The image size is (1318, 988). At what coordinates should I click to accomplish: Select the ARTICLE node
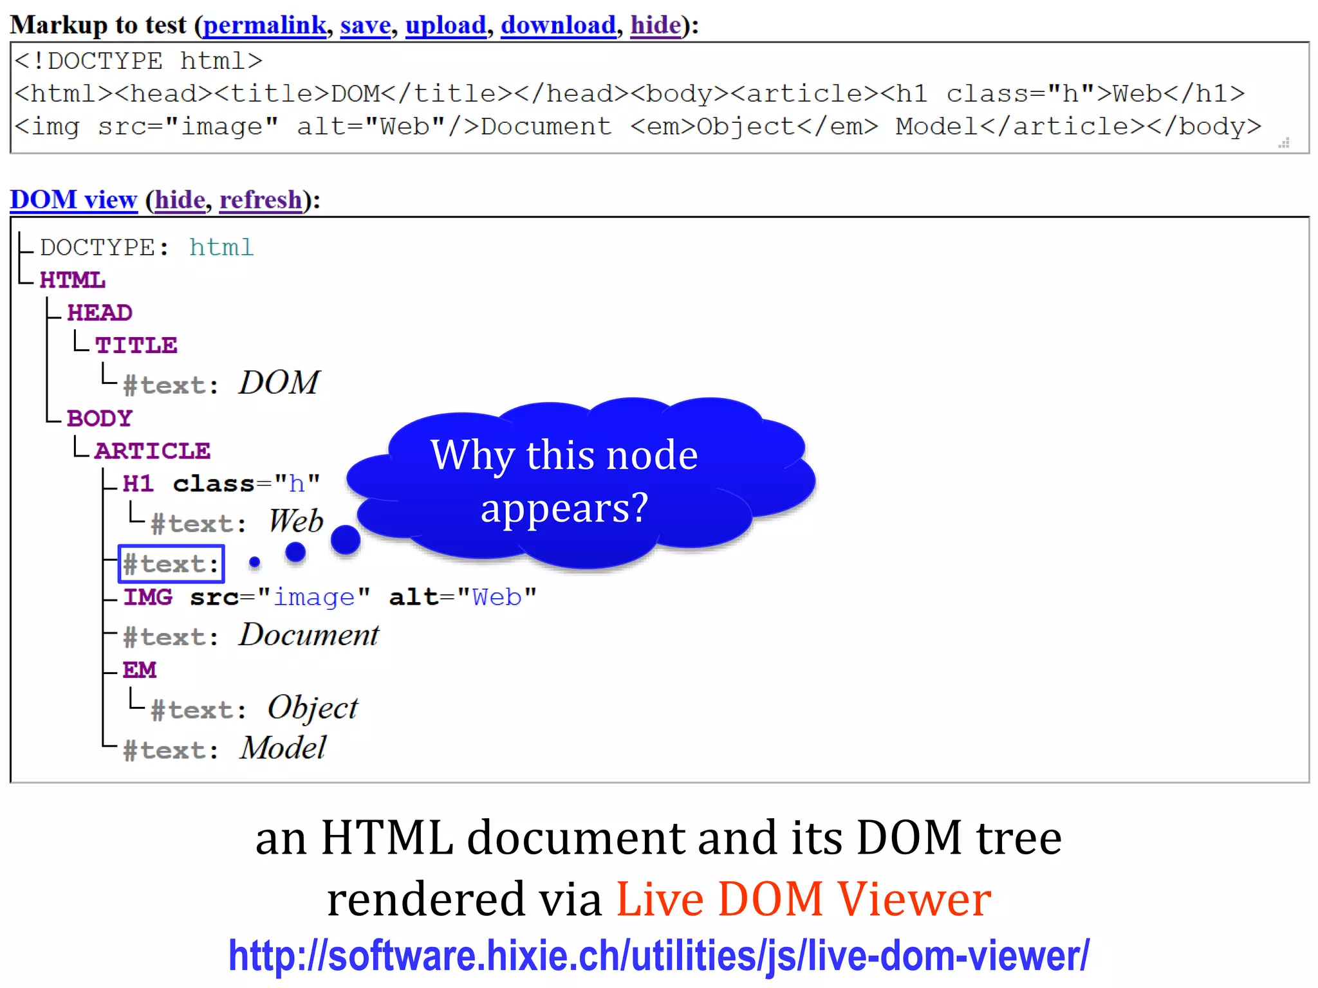pos(153,451)
